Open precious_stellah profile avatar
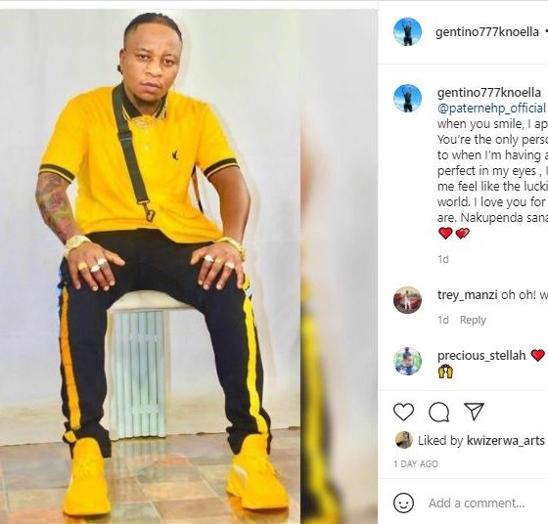The width and height of the screenshot is (548, 524). [407, 361]
